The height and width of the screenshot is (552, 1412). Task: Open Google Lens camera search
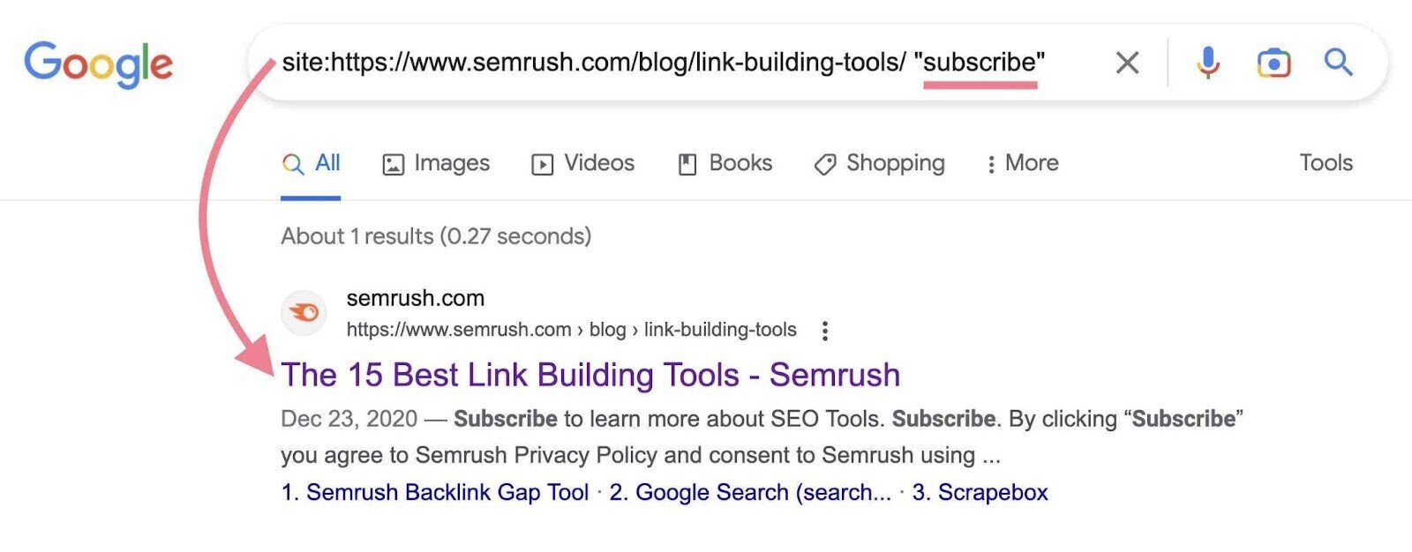pyautogui.click(x=1272, y=62)
